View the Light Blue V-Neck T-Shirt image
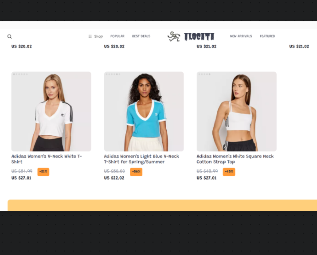The height and width of the screenshot is (255, 317). (144, 111)
